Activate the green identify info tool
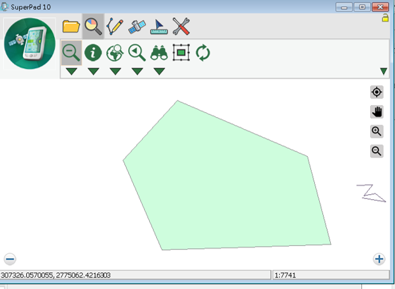The width and height of the screenshot is (395, 289). [93, 53]
